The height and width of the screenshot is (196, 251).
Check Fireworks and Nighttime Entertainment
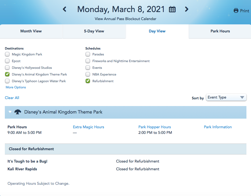pyautogui.click(x=88, y=61)
